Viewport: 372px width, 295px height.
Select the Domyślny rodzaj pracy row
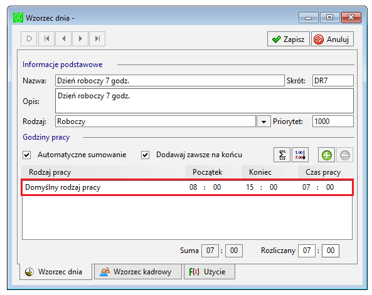click(x=187, y=187)
